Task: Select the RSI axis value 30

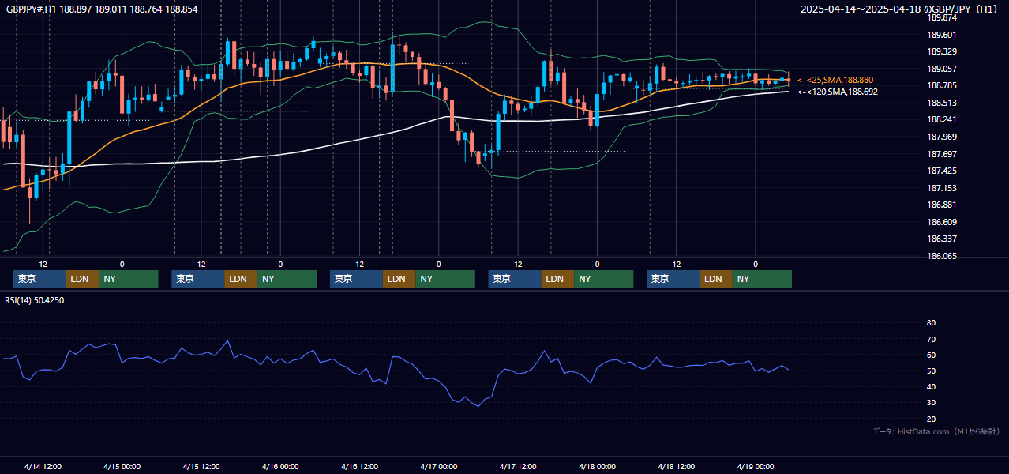Action: [931, 403]
